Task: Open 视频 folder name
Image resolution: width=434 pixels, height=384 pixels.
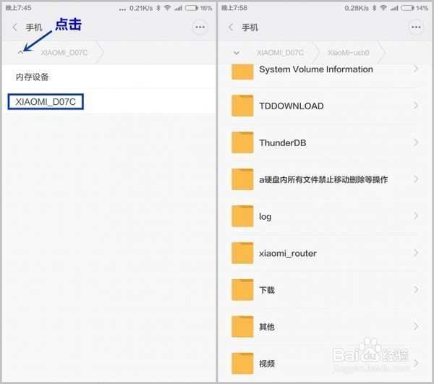Action: click(x=267, y=364)
